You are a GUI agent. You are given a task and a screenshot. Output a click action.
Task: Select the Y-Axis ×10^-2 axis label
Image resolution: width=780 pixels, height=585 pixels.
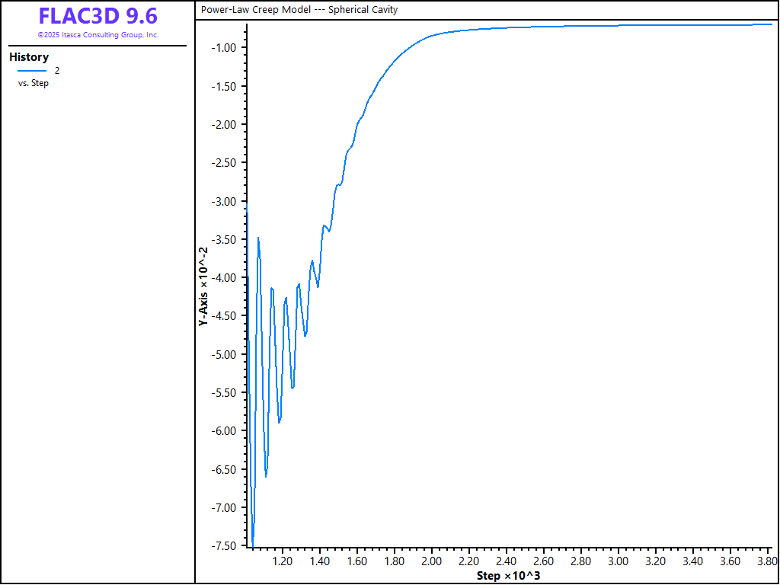[203, 287]
